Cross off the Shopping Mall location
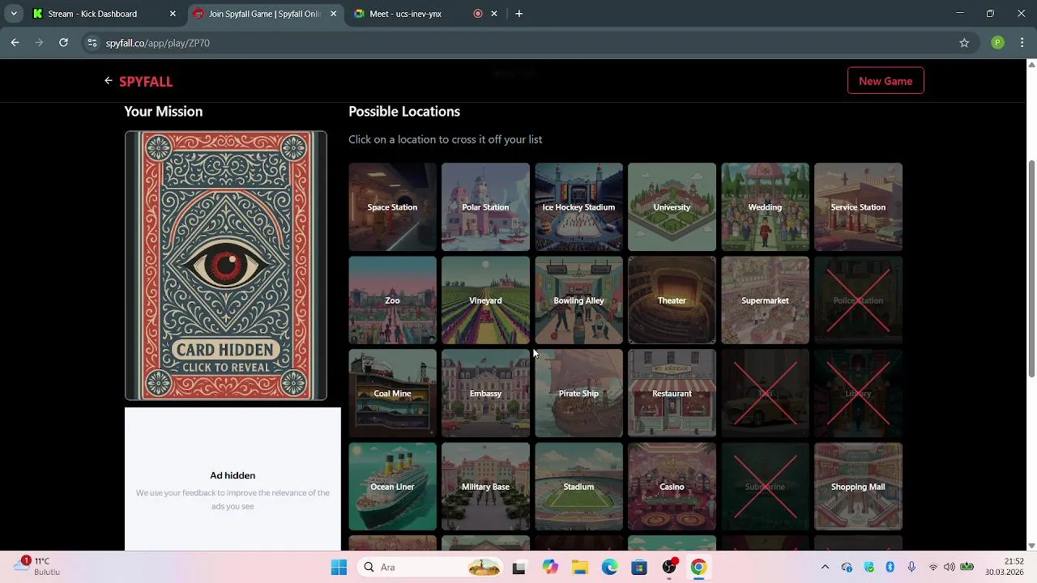The width and height of the screenshot is (1037, 583). (858, 487)
